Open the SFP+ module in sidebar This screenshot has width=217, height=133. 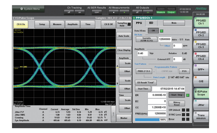point(201,69)
